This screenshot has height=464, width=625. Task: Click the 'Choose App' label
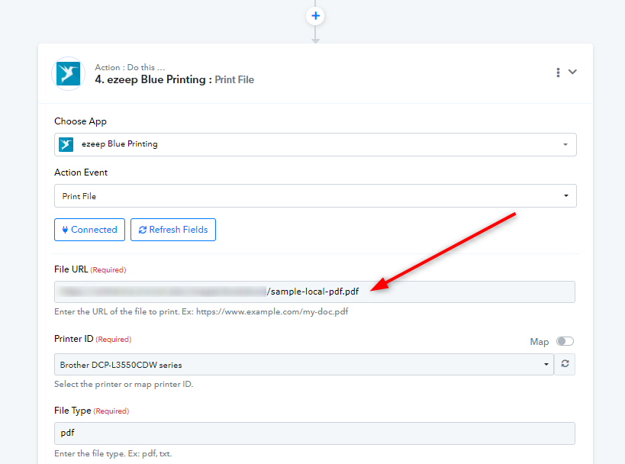click(x=81, y=121)
